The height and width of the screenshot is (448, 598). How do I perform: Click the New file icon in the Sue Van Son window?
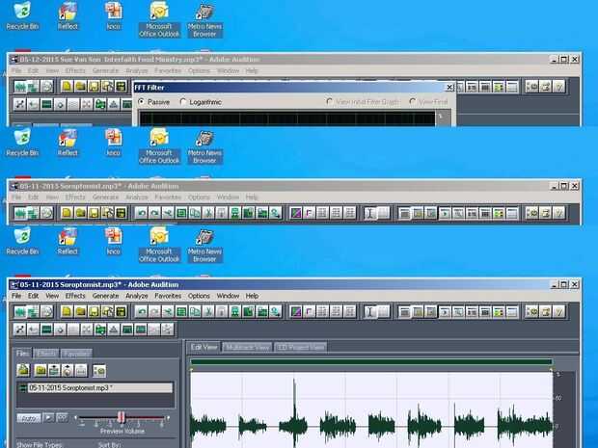point(67,87)
